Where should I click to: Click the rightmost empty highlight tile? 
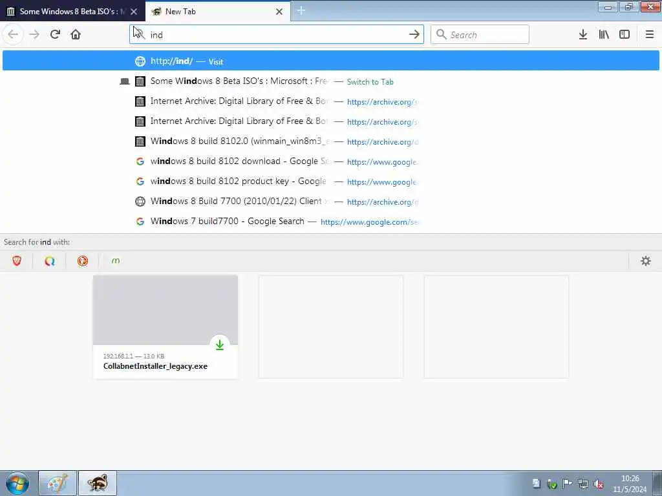tap(496, 327)
